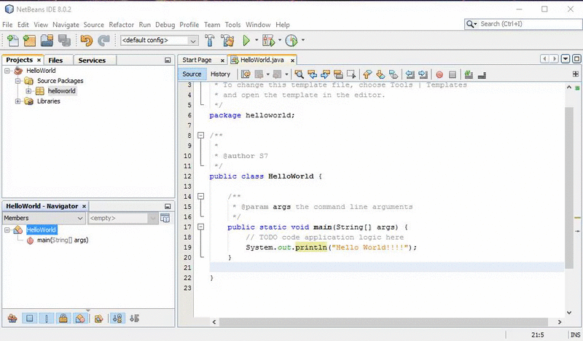Image resolution: width=583 pixels, height=341 pixels.
Task: Minimize the Projects panel group
Action: pos(168,60)
